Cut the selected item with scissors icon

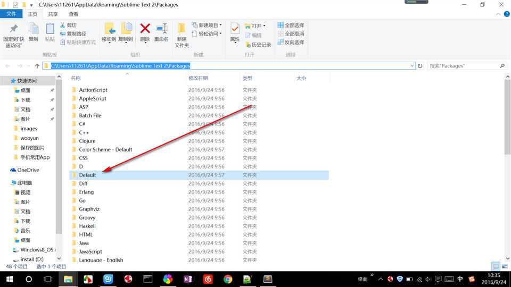[x=69, y=25]
